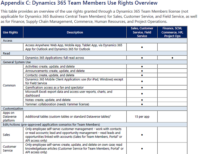Click the 'General System Use' section label
The height and width of the screenshot is (154, 201).
tap(17, 62)
